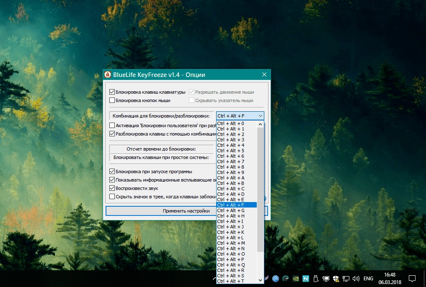Enable 'Скрыть значок в трее' checkbox
The image size is (426, 287).
click(x=112, y=196)
